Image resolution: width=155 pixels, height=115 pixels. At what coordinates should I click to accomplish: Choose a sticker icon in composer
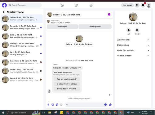57,105
